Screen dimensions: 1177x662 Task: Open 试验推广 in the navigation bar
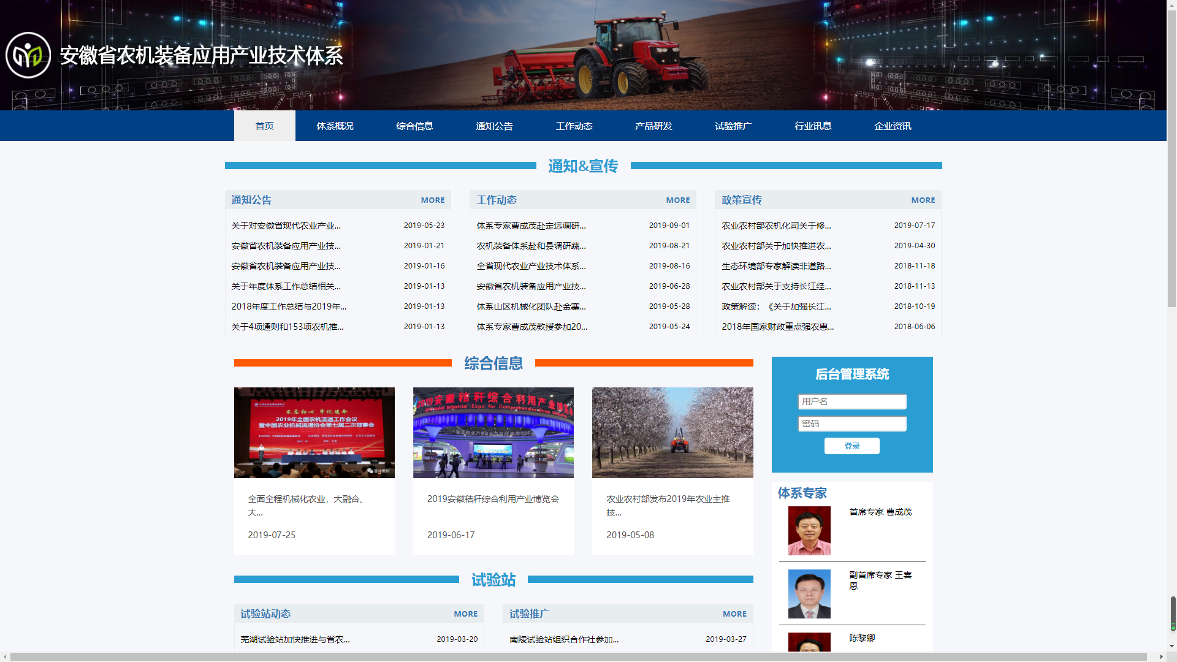[733, 126]
